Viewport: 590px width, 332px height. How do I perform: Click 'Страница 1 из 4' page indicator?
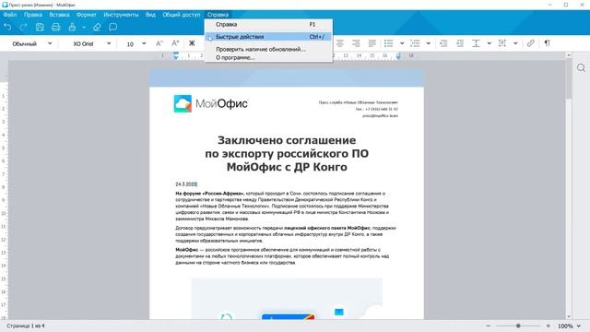tap(26, 326)
